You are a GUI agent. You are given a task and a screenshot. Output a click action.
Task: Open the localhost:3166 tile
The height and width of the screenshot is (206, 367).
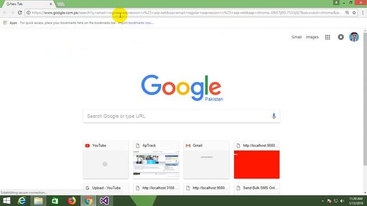[x=156, y=189]
